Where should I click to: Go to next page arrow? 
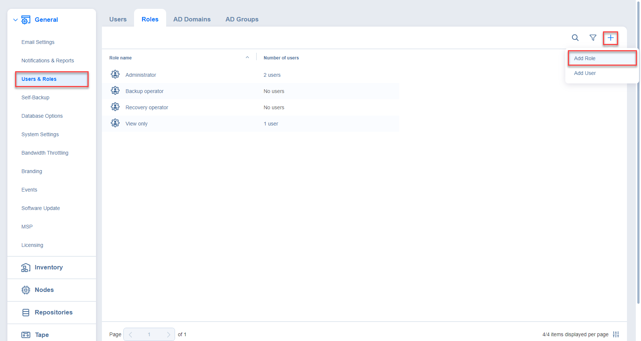tap(168, 334)
